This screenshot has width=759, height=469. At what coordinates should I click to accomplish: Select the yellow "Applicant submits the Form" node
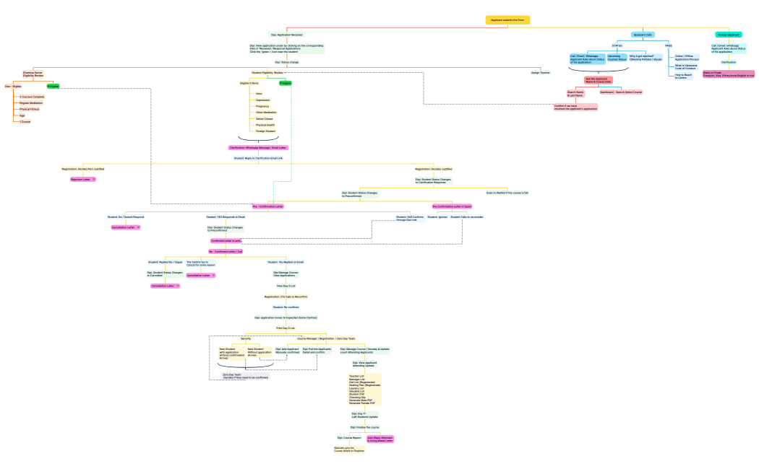[x=507, y=20]
